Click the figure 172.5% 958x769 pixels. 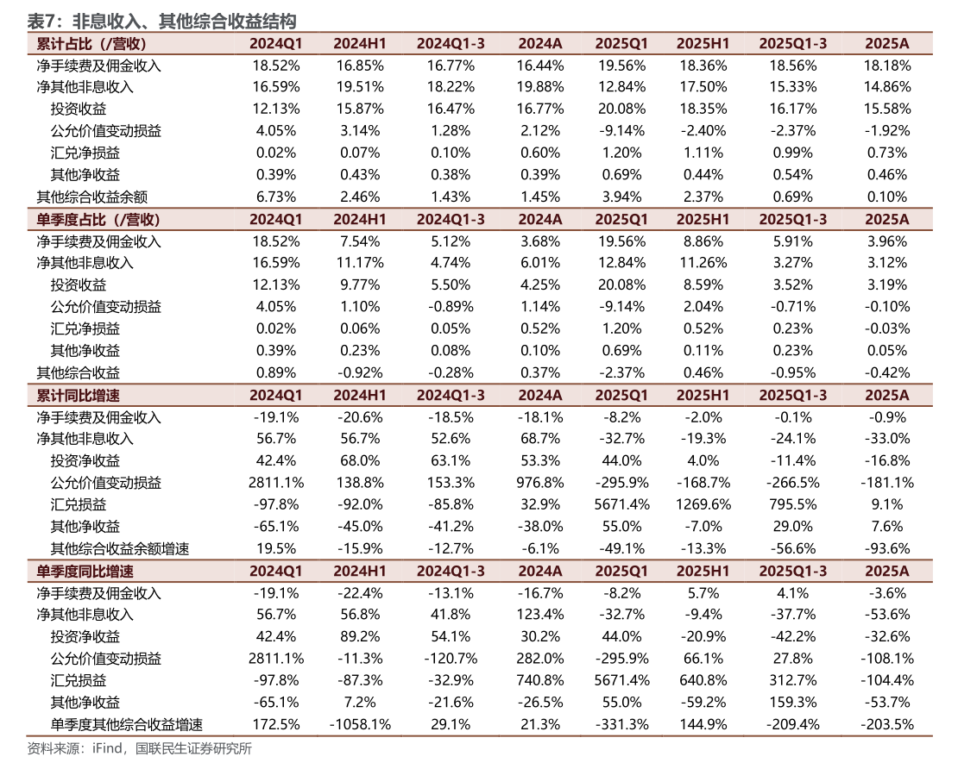(276, 724)
